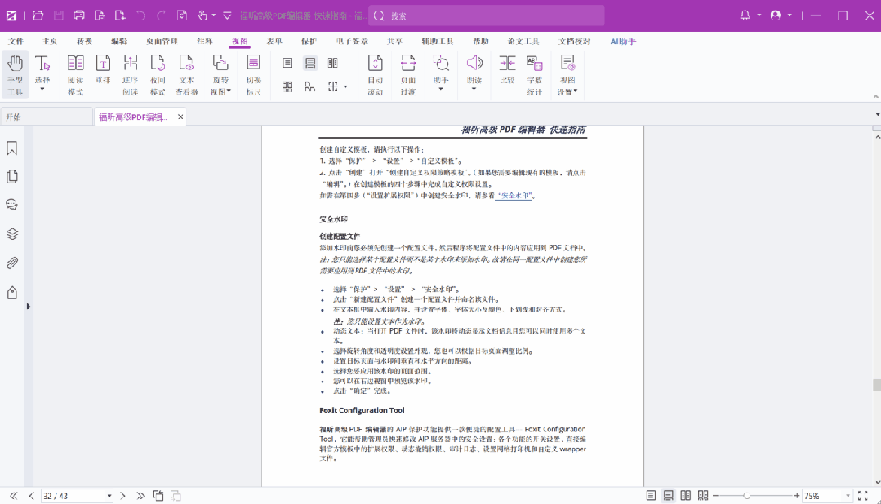881x504 pixels.
Task: Toggle 自动滚动 auto scroll
Action: (375, 75)
